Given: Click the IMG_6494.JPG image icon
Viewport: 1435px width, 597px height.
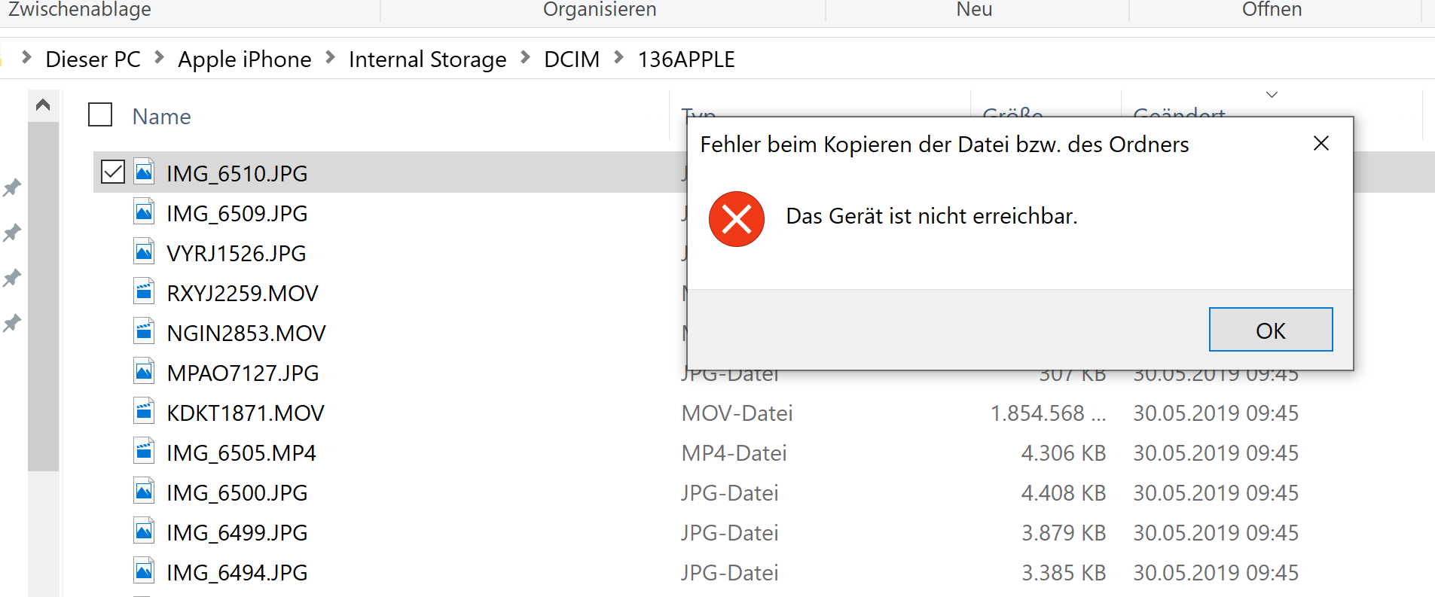Looking at the screenshot, I should [x=144, y=572].
